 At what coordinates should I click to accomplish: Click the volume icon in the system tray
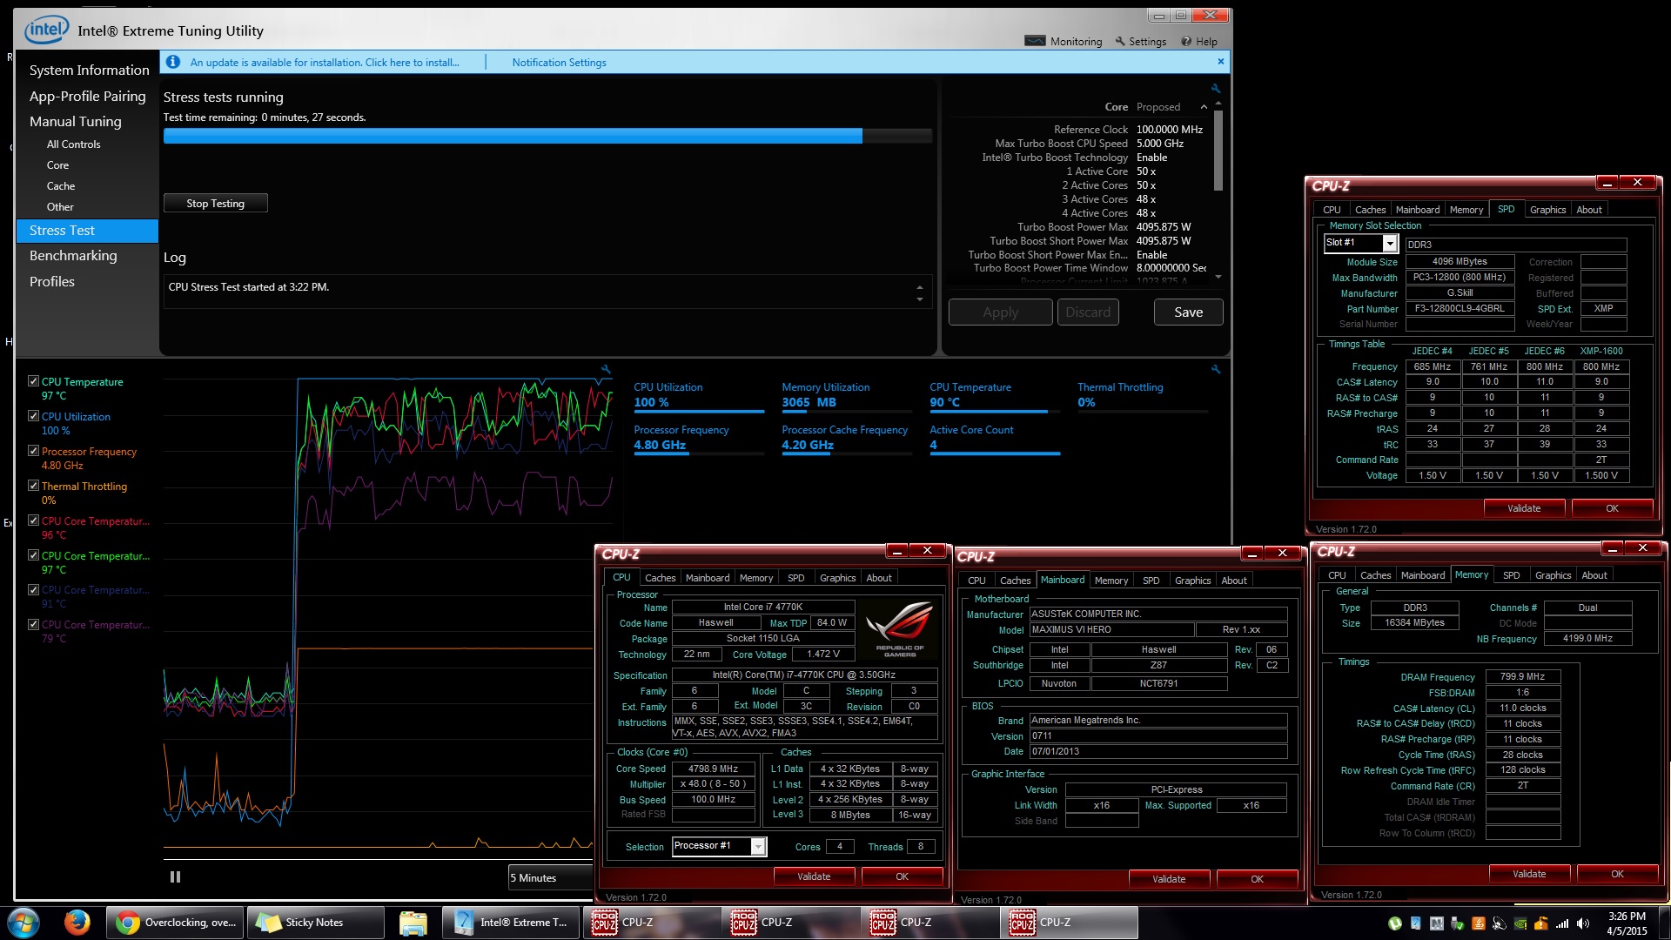[1582, 923]
